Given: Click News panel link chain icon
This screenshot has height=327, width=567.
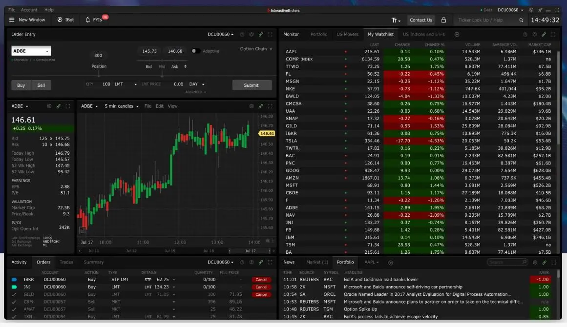Looking at the screenshot, I should point(545,262).
